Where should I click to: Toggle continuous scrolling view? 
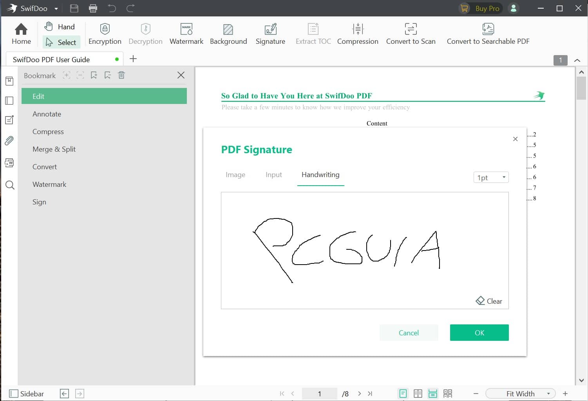pyautogui.click(x=433, y=394)
